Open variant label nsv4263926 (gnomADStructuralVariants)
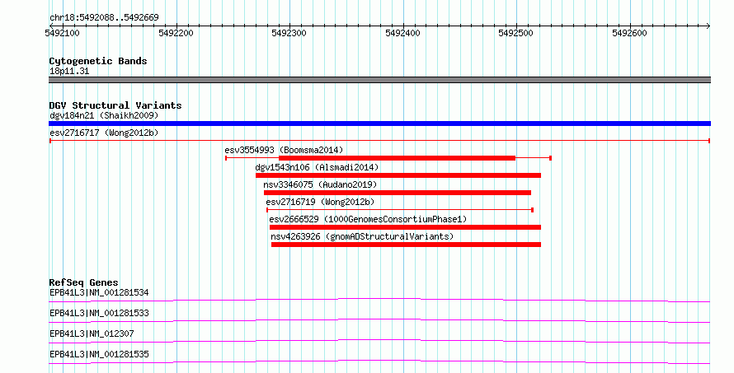Image resolution: width=734 pixels, height=373 pixels. point(362,236)
